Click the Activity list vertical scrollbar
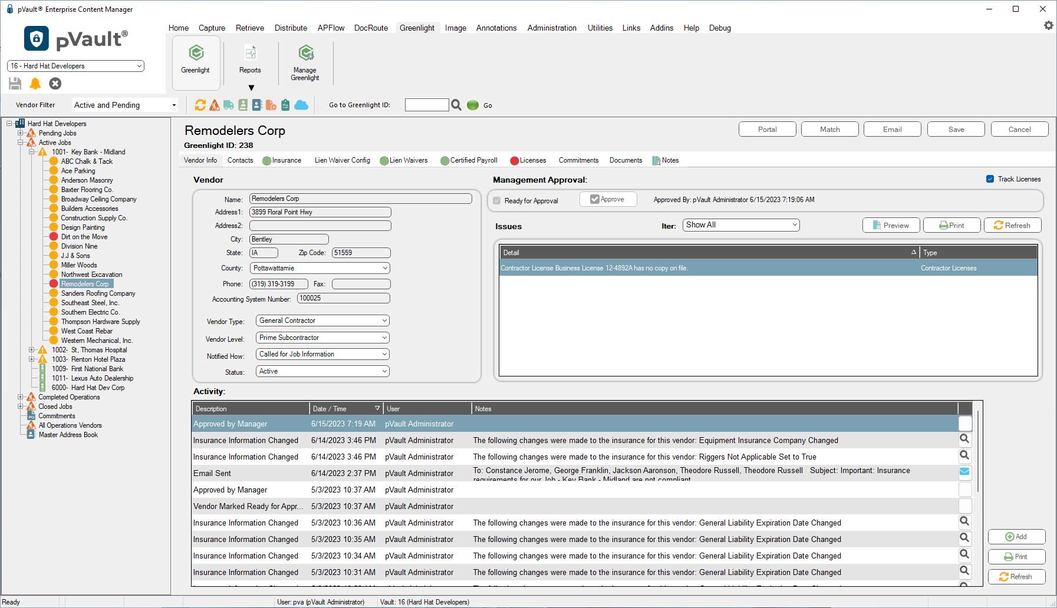1057x608 pixels. tap(978, 451)
